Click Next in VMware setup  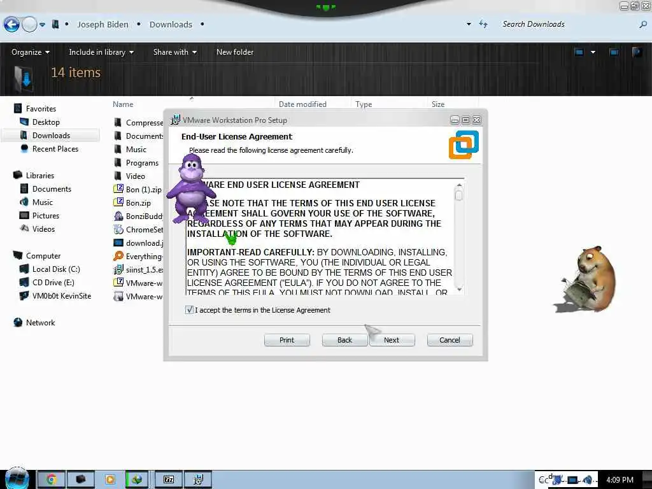pos(392,340)
